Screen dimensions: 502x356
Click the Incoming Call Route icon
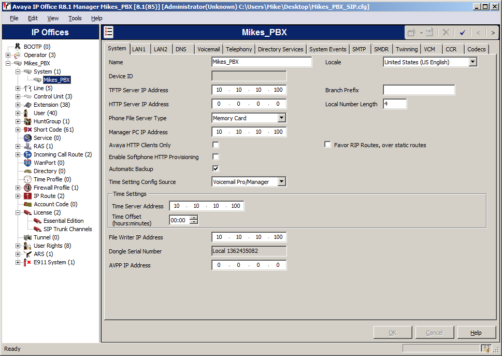[x=28, y=154]
